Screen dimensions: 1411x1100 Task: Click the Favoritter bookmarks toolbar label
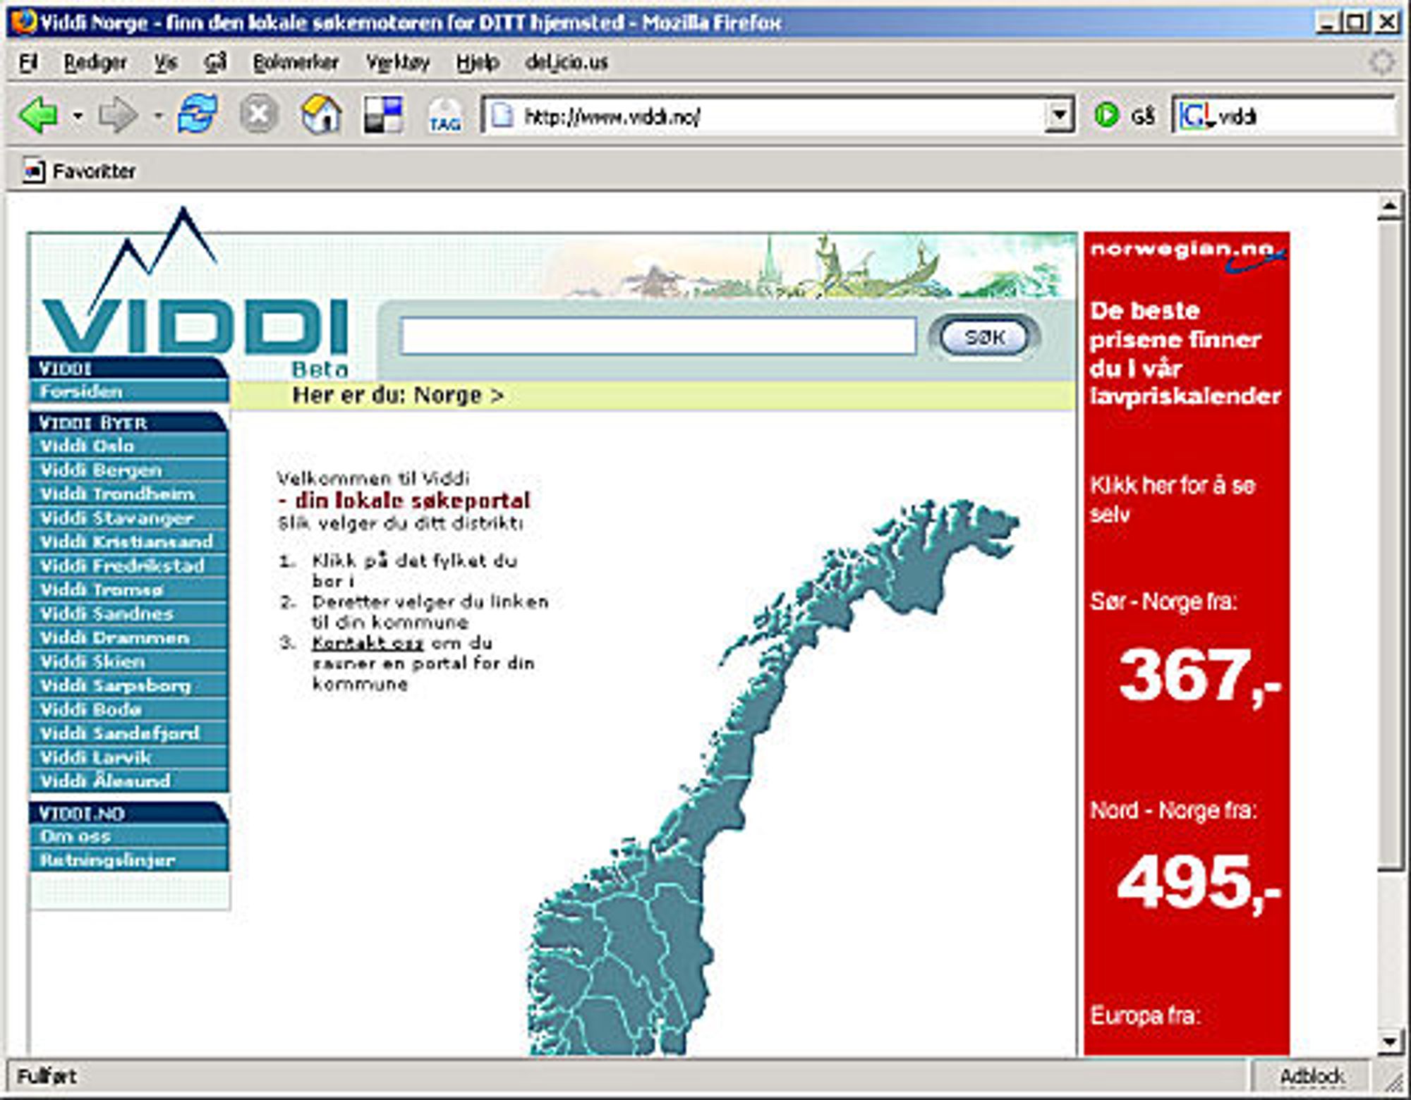(x=94, y=171)
